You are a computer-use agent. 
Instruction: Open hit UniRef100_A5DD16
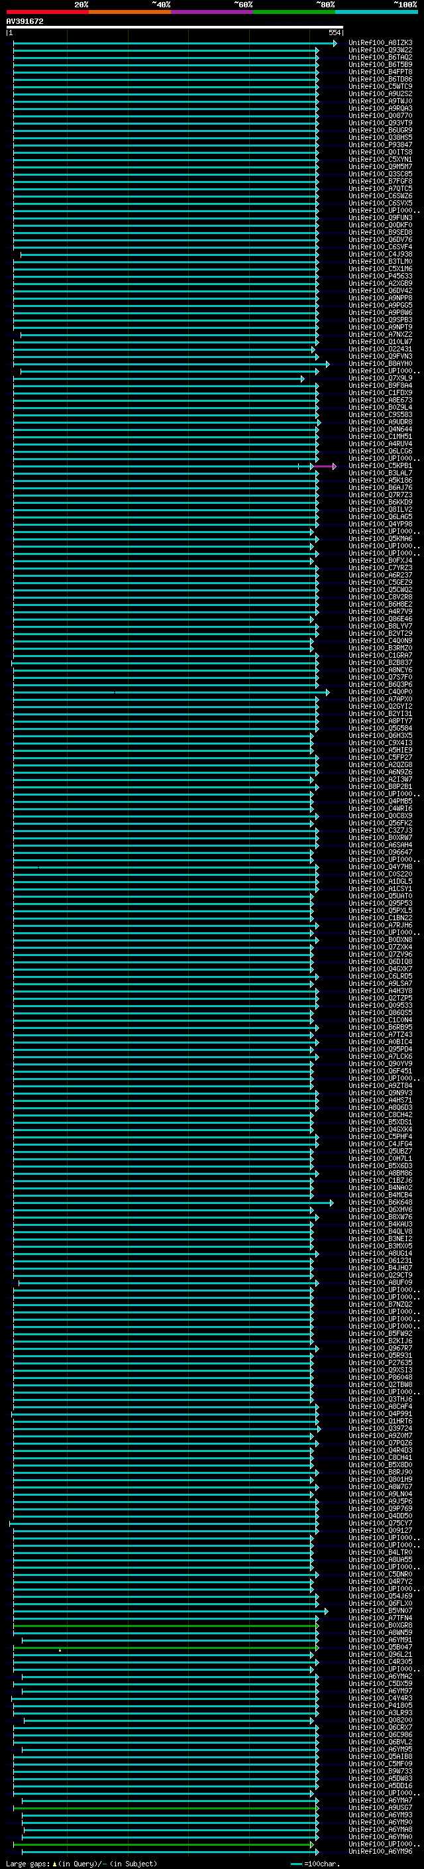click(380, 1785)
